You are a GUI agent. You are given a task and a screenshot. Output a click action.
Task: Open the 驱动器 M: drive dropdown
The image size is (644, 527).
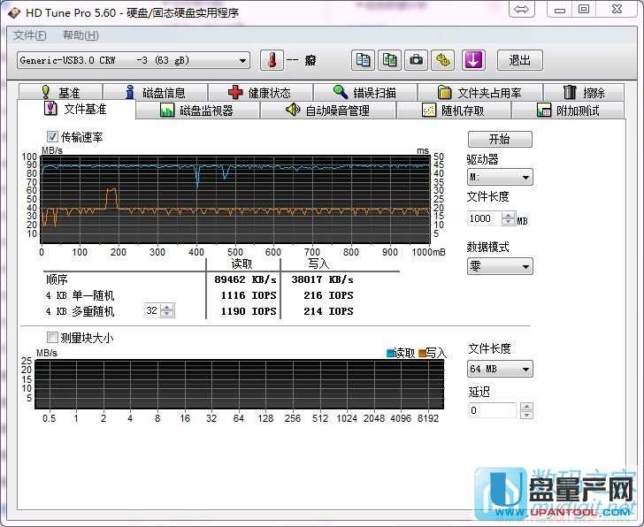[500, 178]
